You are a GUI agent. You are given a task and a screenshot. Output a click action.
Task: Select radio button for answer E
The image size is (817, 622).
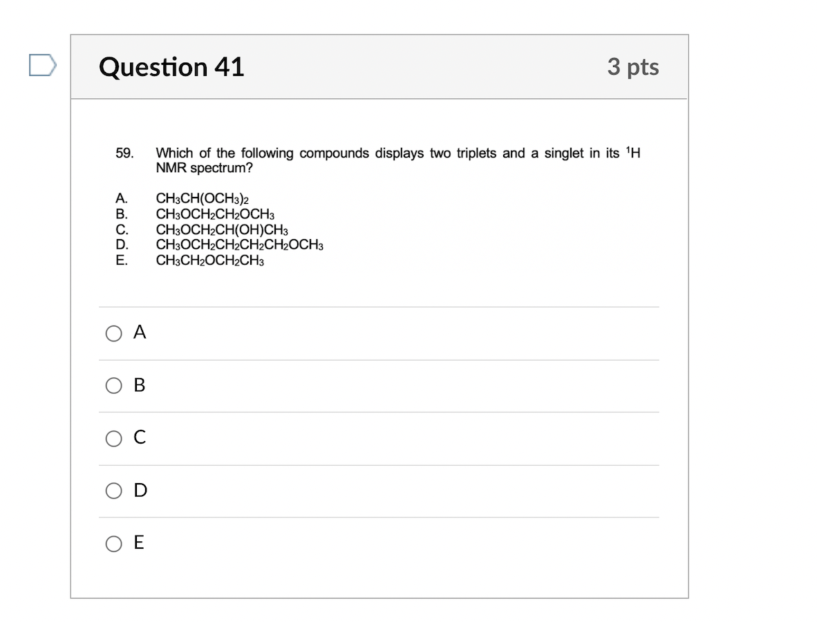point(113,544)
